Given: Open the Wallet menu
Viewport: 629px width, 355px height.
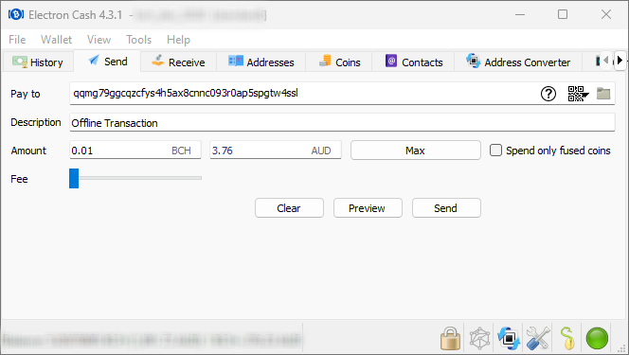Looking at the screenshot, I should pyautogui.click(x=56, y=40).
